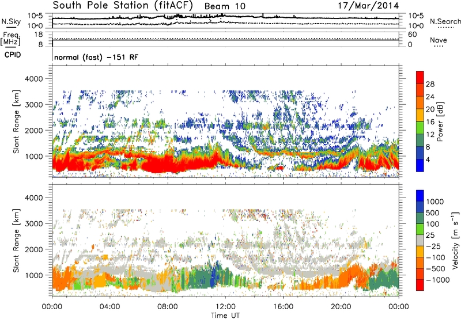The width and height of the screenshot is (461, 319).
Task: Click the yellow-orange 16–20 dB Power colorbar segment
Action: click(x=420, y=115)
